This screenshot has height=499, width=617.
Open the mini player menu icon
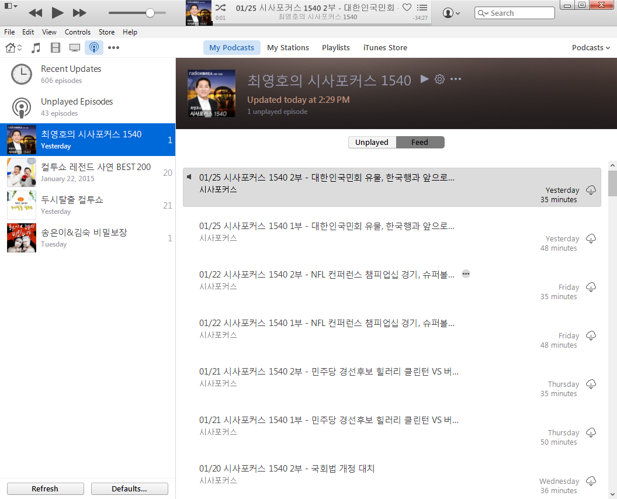(x=11, y=6)
